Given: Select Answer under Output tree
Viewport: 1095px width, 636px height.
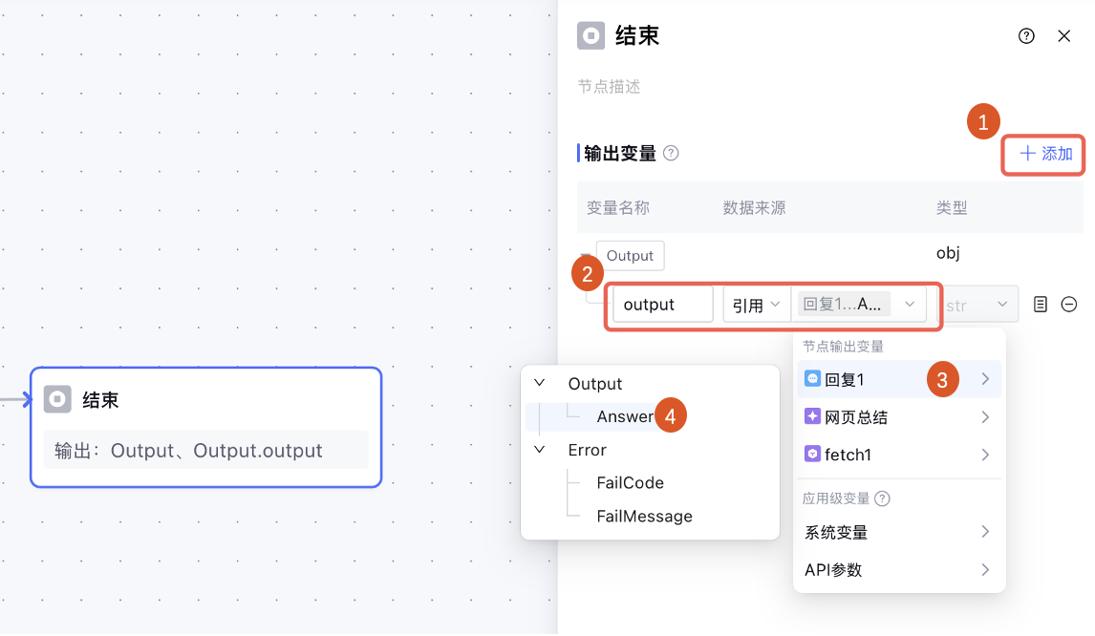Looking at the screenshot, I should [x=625, y=416].
